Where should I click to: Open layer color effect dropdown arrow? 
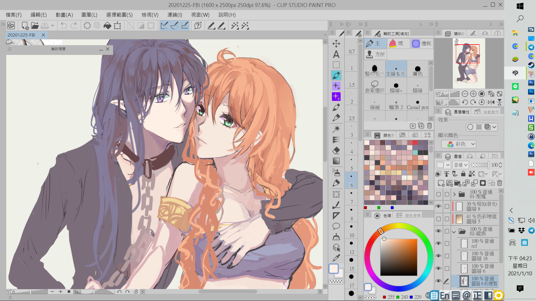(x=494, y=127)
